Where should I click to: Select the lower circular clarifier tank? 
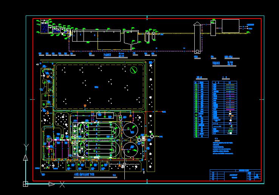(x=130, y=150)
